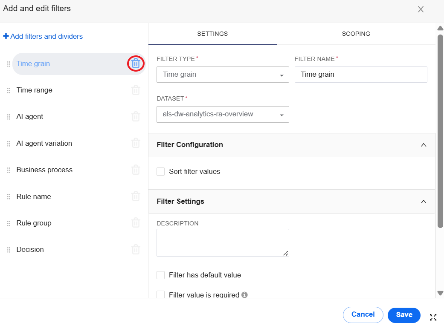Select the Time range filter

(x=34, y=90)
